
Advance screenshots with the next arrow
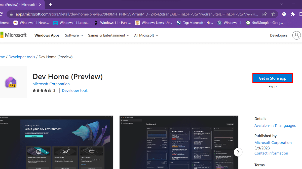(238, 152)
